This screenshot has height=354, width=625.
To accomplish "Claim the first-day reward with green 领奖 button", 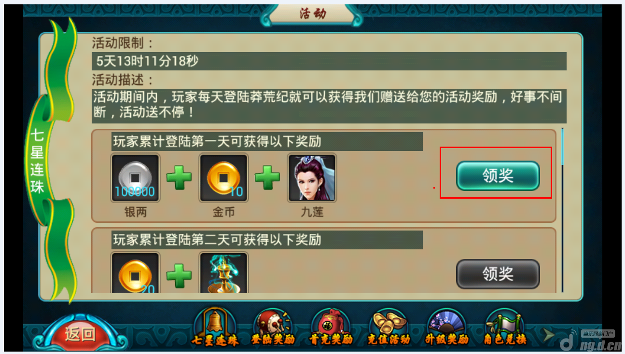I will (x=498, y=176).
